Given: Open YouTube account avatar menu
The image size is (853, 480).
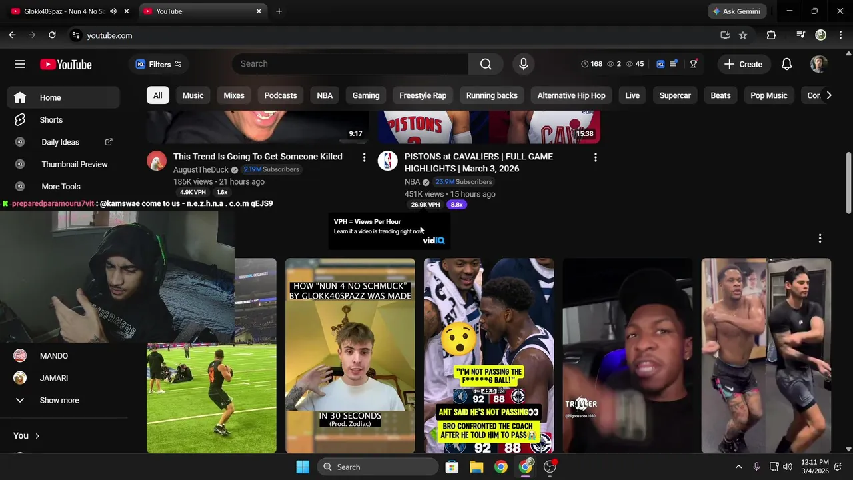Looking at the screenshot, I should [819, 64].
